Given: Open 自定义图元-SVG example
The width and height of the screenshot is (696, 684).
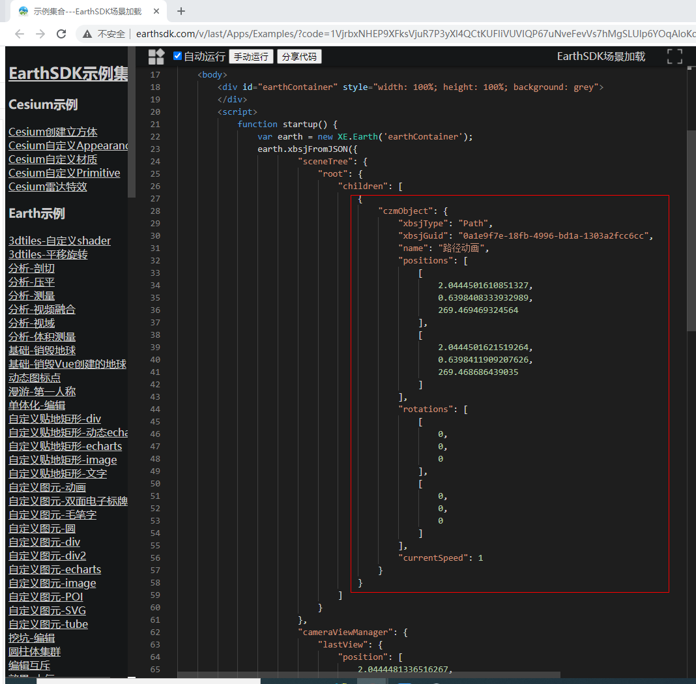Looking at the screenshot, I should (47, 611).
